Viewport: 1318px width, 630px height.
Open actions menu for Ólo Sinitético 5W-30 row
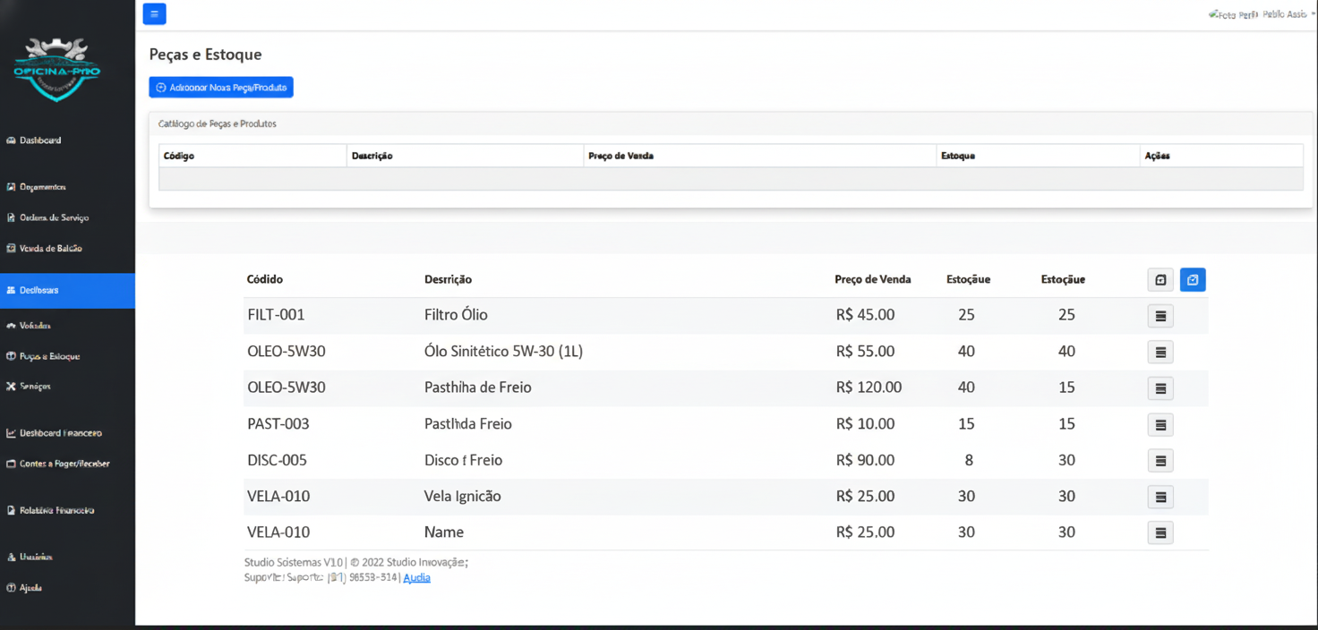pyautogui.click(x=1160, y=353)
